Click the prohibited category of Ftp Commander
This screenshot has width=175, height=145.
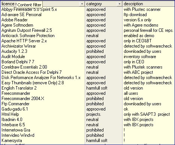pos(95,104)
